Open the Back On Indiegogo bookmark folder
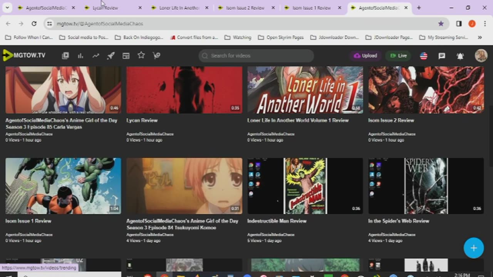Image resolution: width=493 pixels, height=277 pixels. tap(139, 37)
